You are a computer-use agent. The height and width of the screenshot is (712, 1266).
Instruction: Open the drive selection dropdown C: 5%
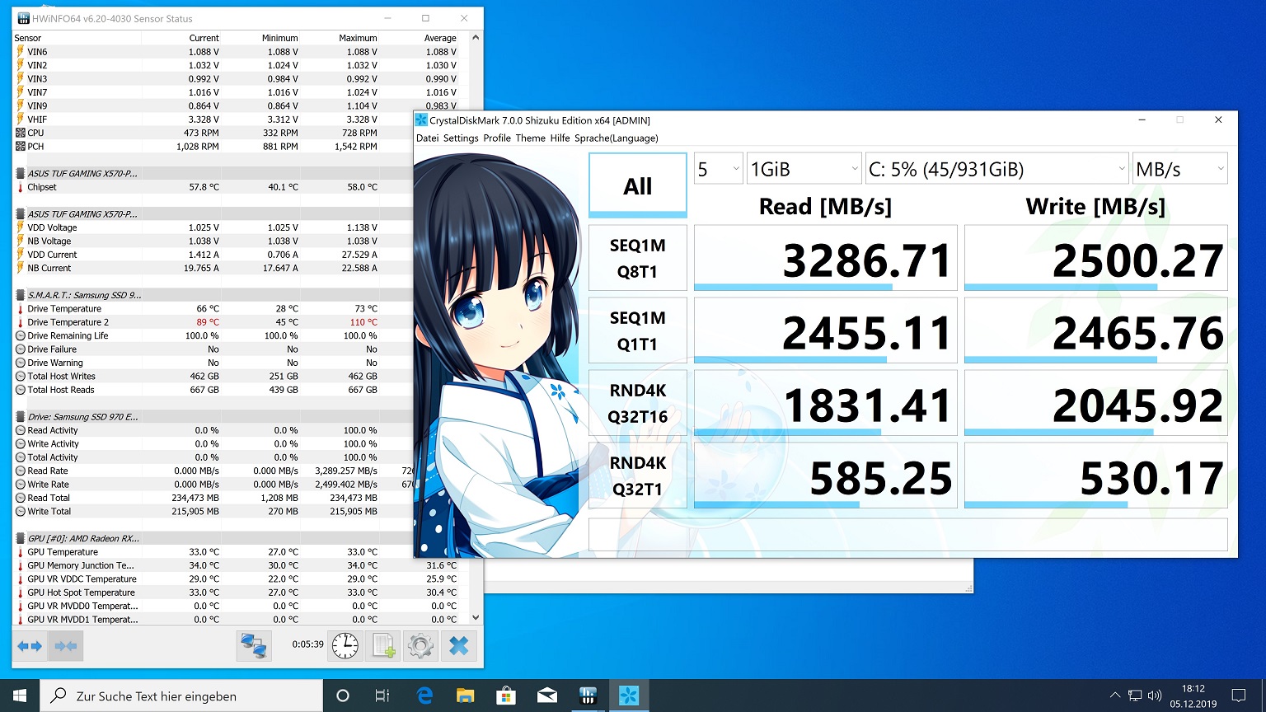(996, 169)
